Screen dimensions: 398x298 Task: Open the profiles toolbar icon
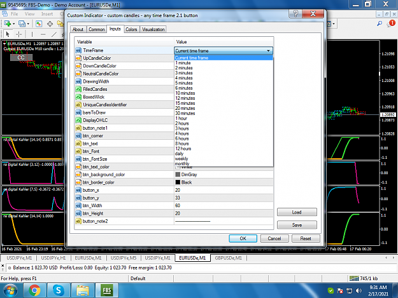[x=22, y=24]
